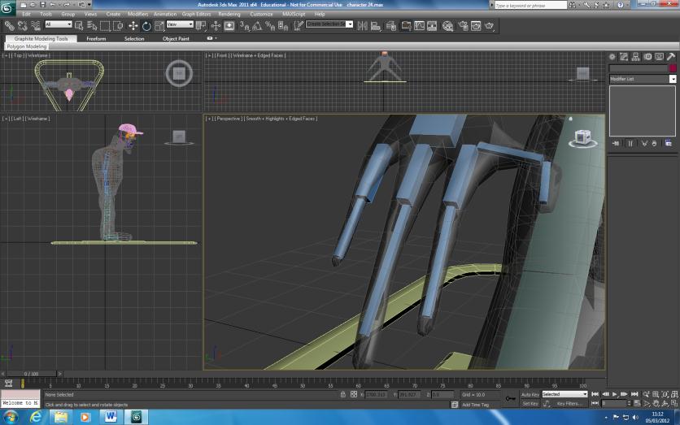Toggle Percent Snap
Screen dimensions: 680x425
coord(270,26)
